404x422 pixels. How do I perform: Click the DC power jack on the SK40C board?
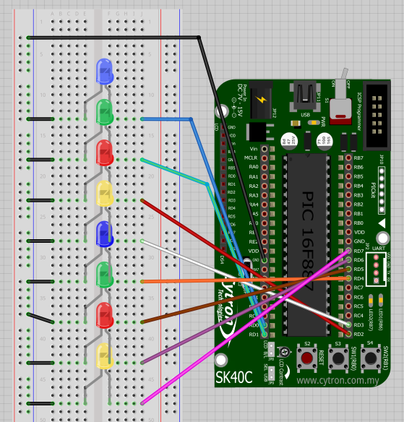261,100
